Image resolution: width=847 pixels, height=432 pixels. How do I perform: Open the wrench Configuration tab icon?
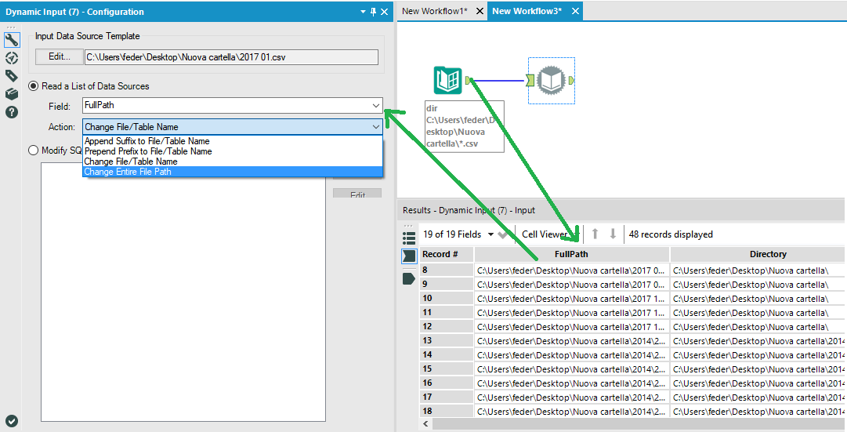(12, 41)
